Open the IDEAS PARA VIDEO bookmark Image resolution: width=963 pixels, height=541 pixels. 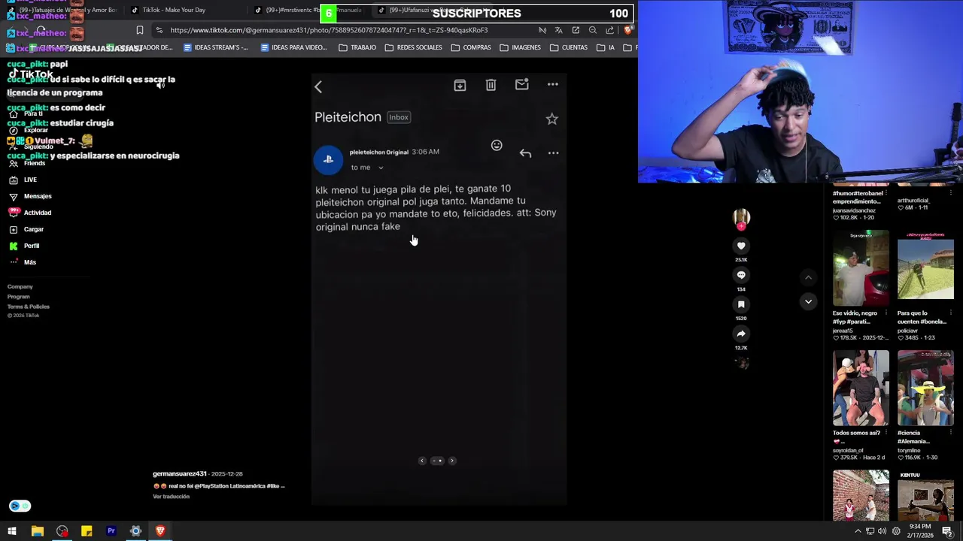point(293,47)
